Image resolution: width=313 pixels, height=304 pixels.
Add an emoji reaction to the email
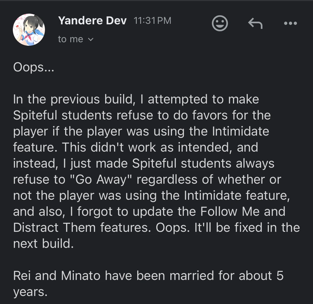pyautogui.click(x=220, y=23)
